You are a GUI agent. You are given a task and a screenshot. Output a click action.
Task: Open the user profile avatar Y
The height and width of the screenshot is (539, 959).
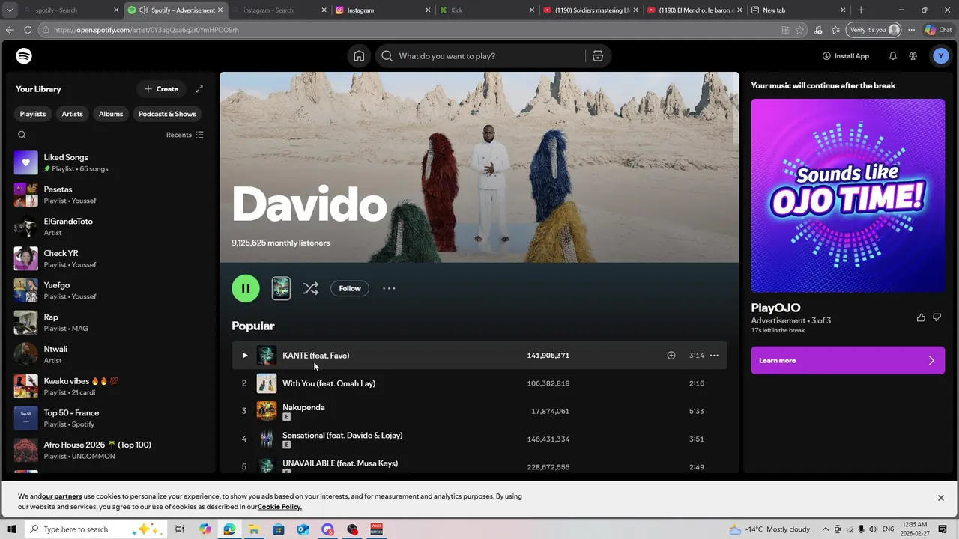tap(940, 56)
